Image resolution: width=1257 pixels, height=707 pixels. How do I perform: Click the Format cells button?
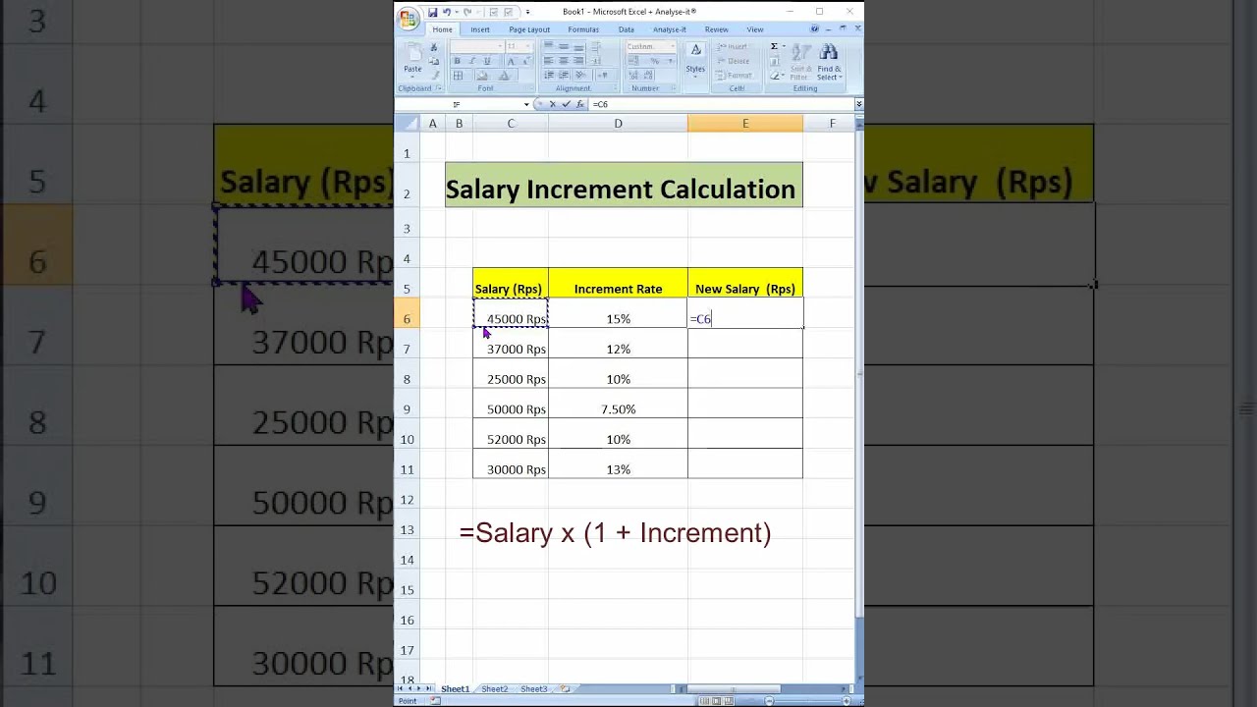735,76
